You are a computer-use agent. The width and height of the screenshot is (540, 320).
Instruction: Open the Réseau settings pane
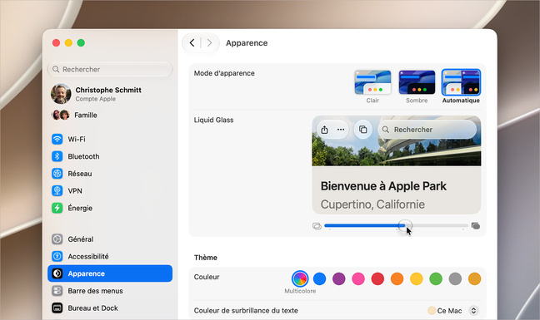point(110,174)
